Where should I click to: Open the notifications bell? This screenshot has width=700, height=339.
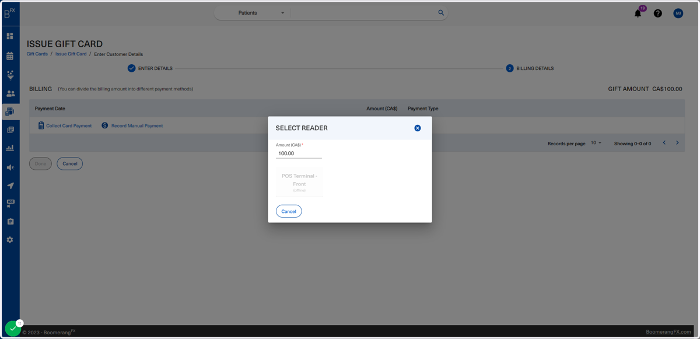(638, 13)
